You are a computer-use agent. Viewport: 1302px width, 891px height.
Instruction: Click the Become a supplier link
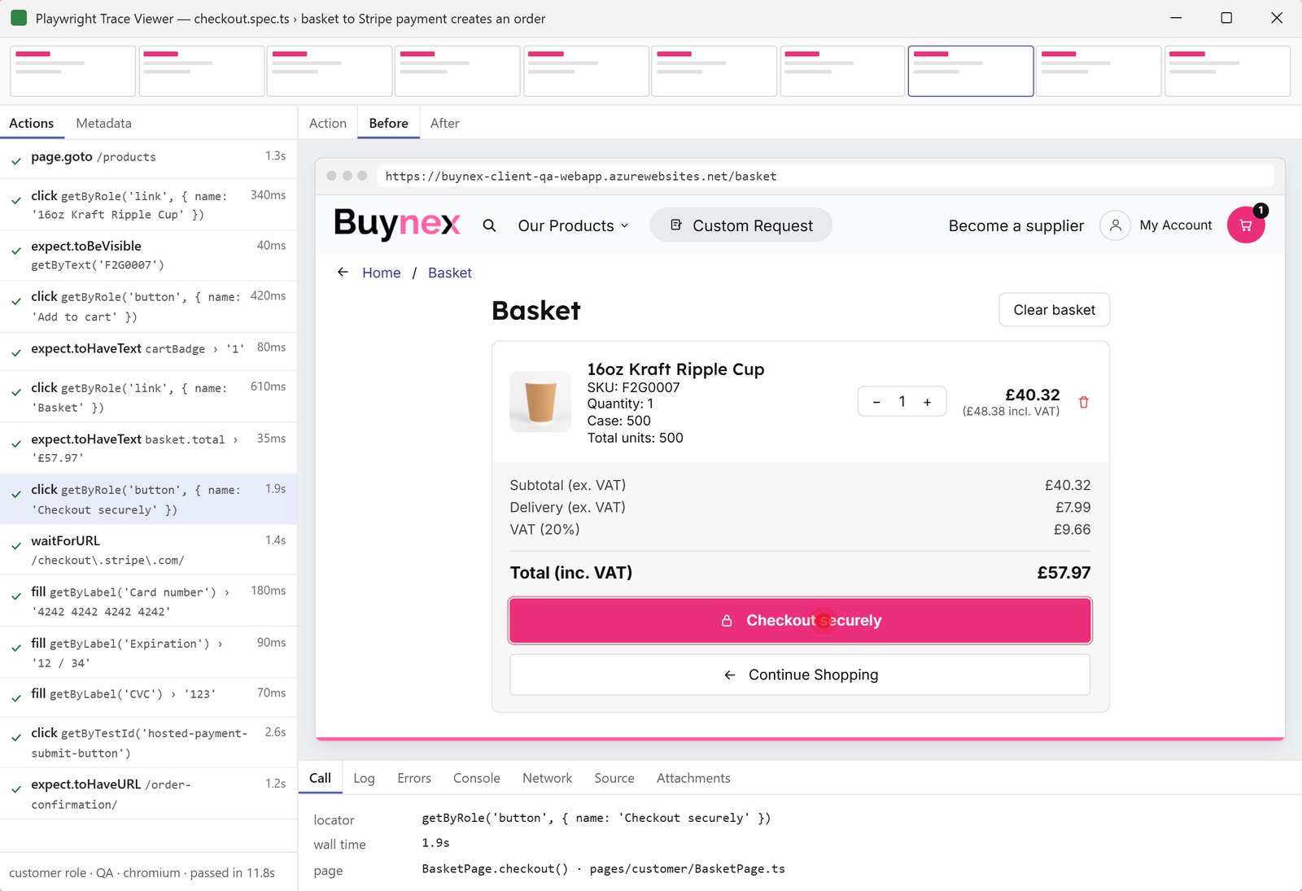tap(1016, 225)
